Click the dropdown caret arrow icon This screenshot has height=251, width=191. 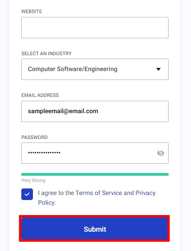coord(158,69)
